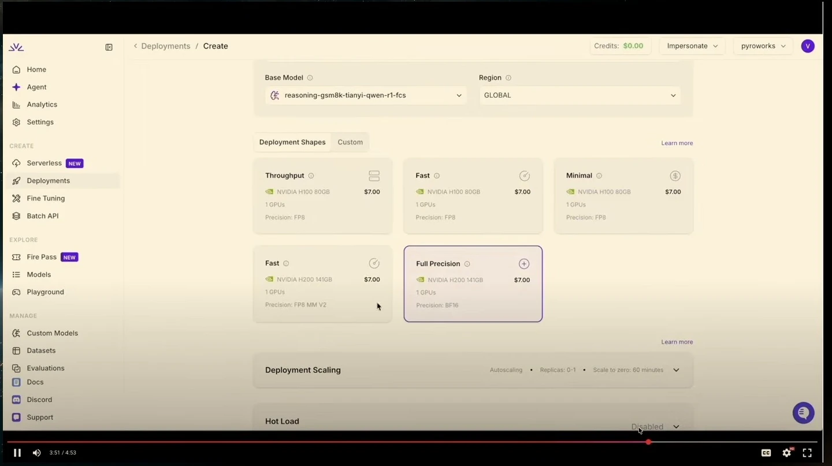Screen dimensions: 832x466
Task: Click the Batch API layers icon
Action: point(16,216)
